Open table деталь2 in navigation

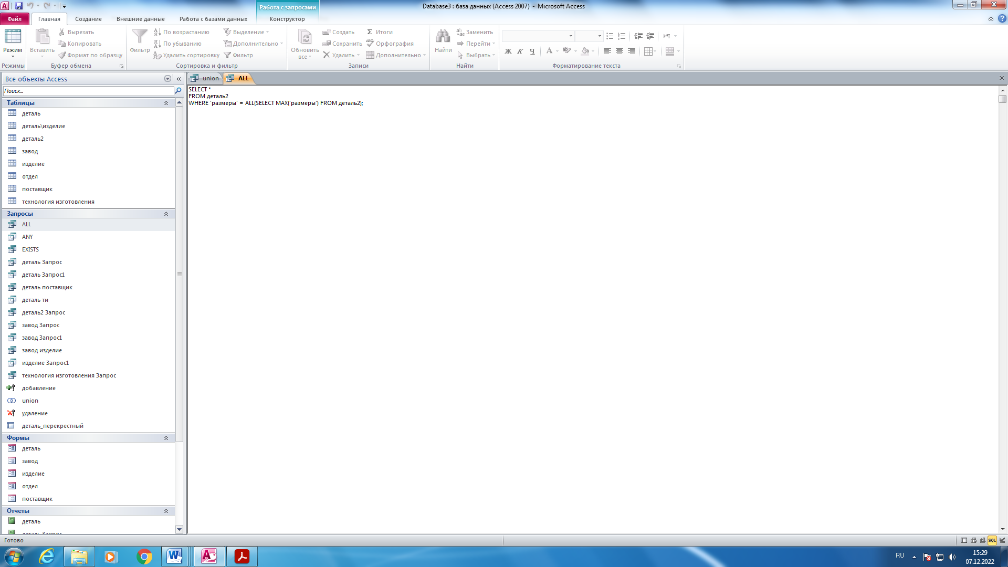(x=33, y=139)
